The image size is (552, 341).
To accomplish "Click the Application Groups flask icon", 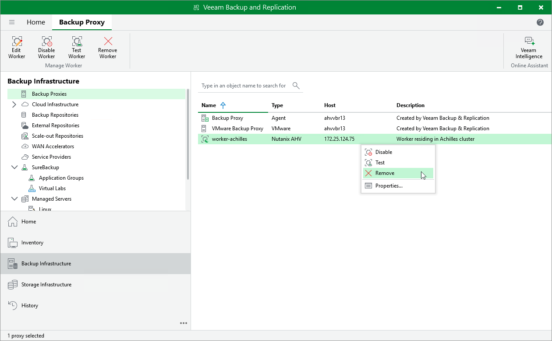I will point(32,178).
